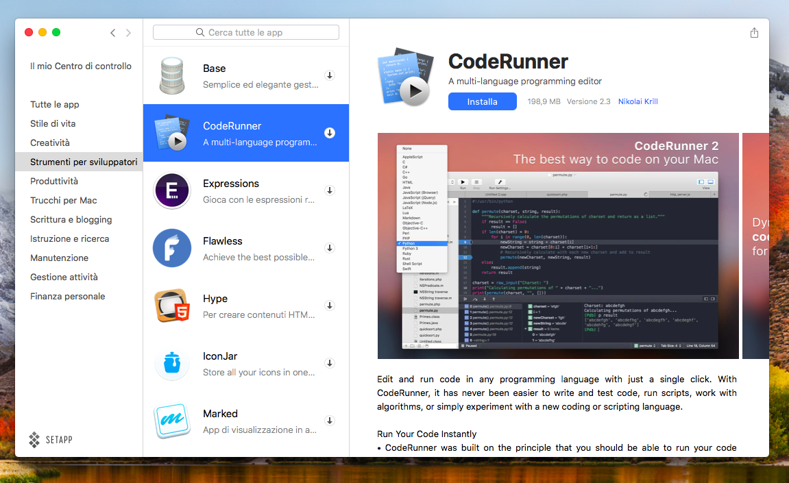Go back with the left chevron

coord(113,33)
